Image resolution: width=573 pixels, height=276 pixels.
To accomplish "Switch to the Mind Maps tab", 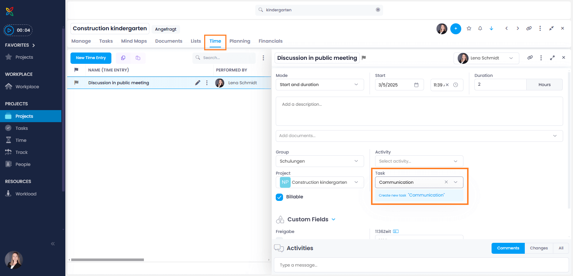I will click(x=134, y=41).
